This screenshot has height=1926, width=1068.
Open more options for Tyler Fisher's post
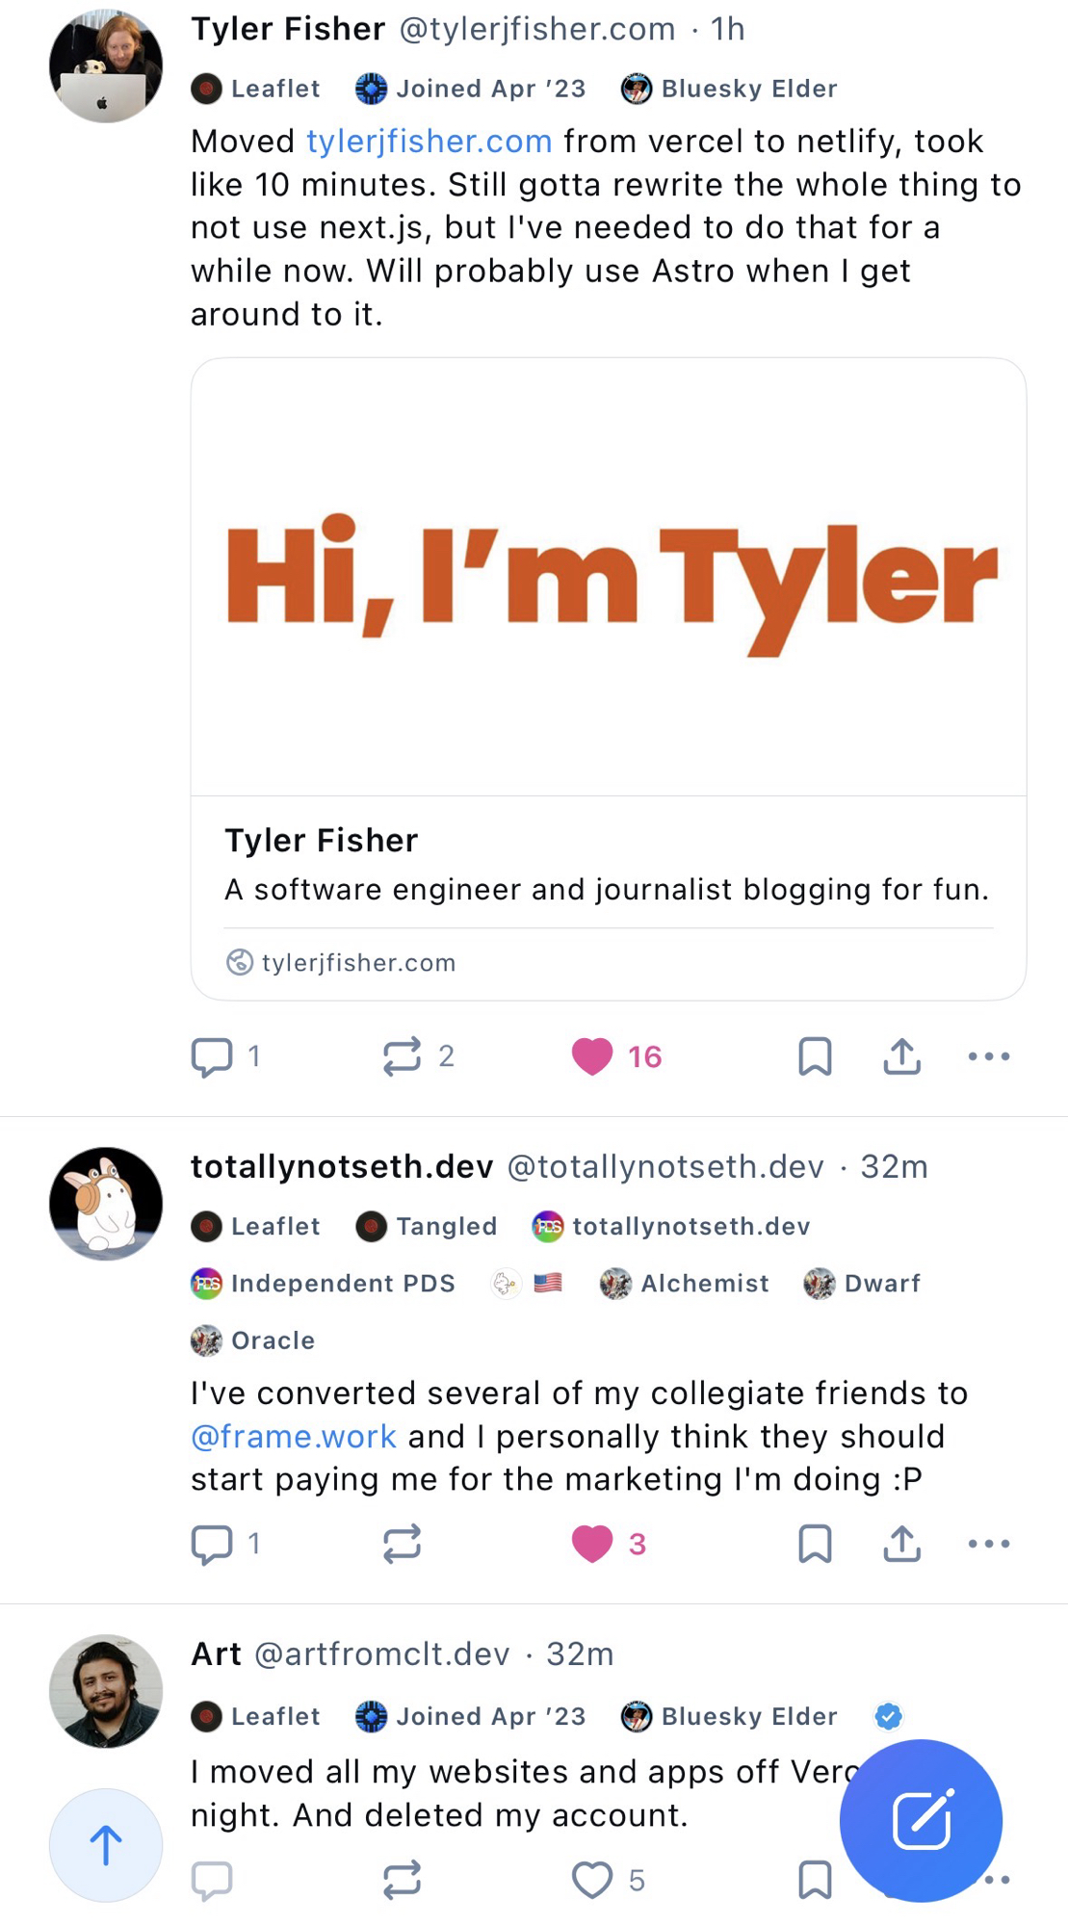(x=989, y=1056)
